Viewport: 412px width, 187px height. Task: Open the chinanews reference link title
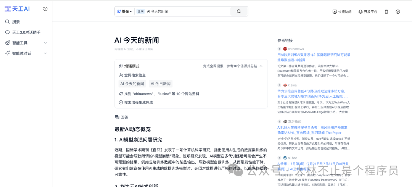tap(314, 58)
